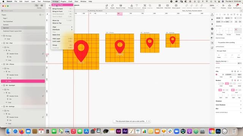Click the Preview play icon in toolbar
The height and width of the screenshot is (136, 243).
coord(223,6)
